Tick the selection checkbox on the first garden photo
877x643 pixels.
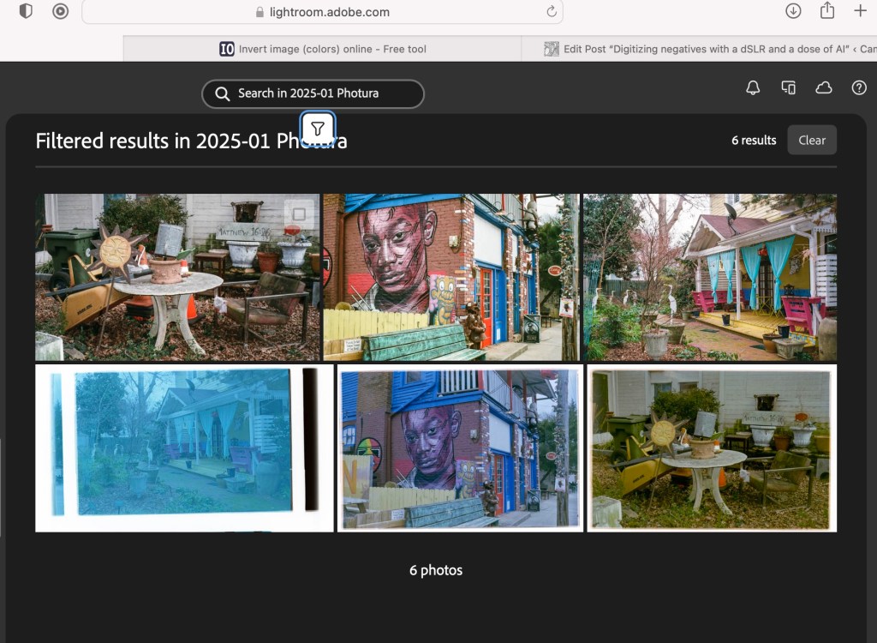299,213
